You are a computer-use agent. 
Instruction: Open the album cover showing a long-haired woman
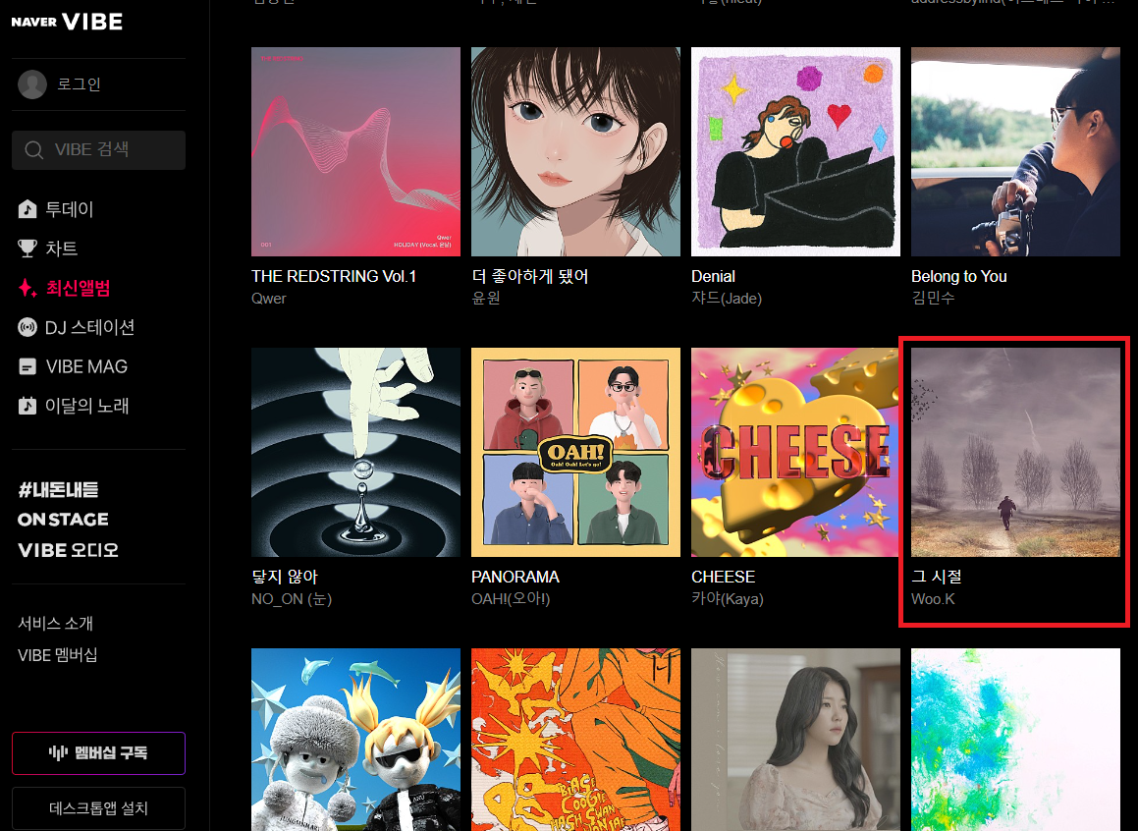[x=795, y=740]
